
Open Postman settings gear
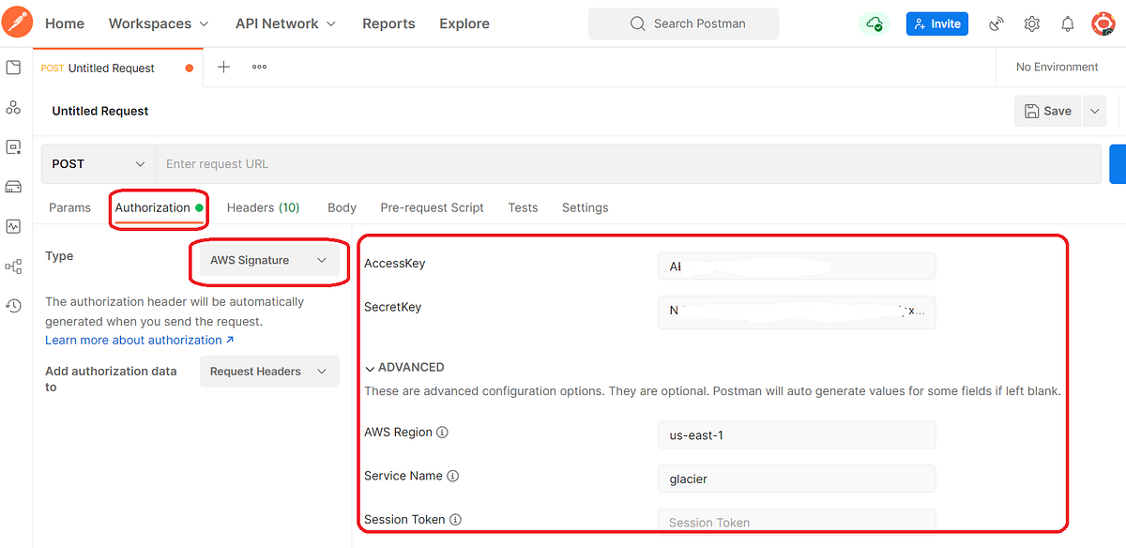pos(1031,23)
